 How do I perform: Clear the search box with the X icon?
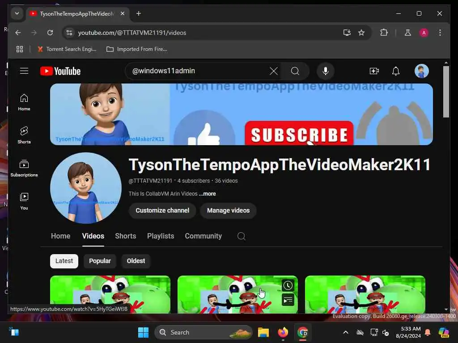coord(273,71)
